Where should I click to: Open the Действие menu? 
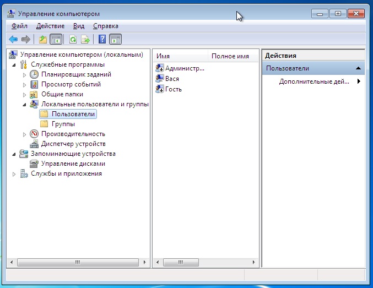50,26
